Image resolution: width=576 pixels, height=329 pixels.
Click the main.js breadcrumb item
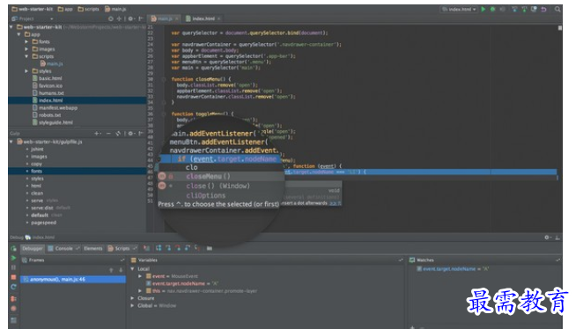[x=115, y=9]
